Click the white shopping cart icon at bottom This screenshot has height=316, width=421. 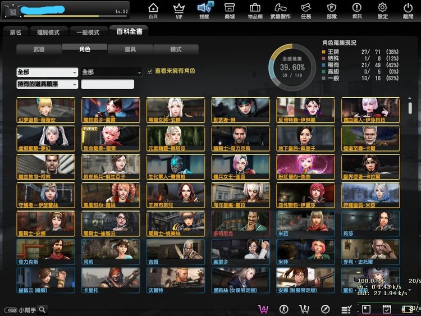(x=304, y=309)
